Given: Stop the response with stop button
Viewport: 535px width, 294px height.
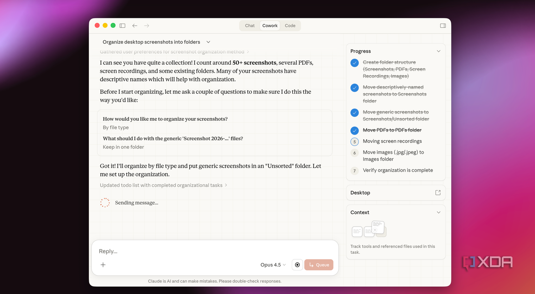Looking at the screenshot, I should click(x=297, y=265).
